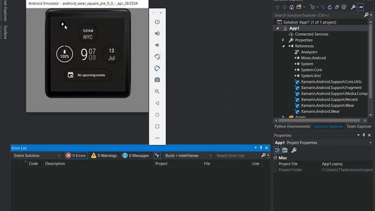This screenshot has height=211, width=375.
Task: Click the Alphabetical sort icon in Properties panel
Action: [285, 150]
